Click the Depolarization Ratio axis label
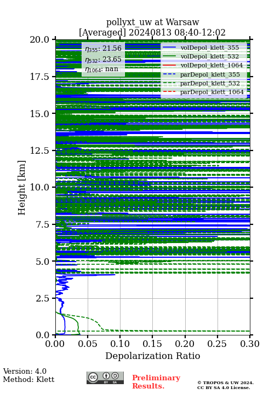Viewport: 263px width, 394px height. coord(153,356)
